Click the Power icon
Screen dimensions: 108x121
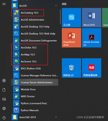(x=4, y=118)
